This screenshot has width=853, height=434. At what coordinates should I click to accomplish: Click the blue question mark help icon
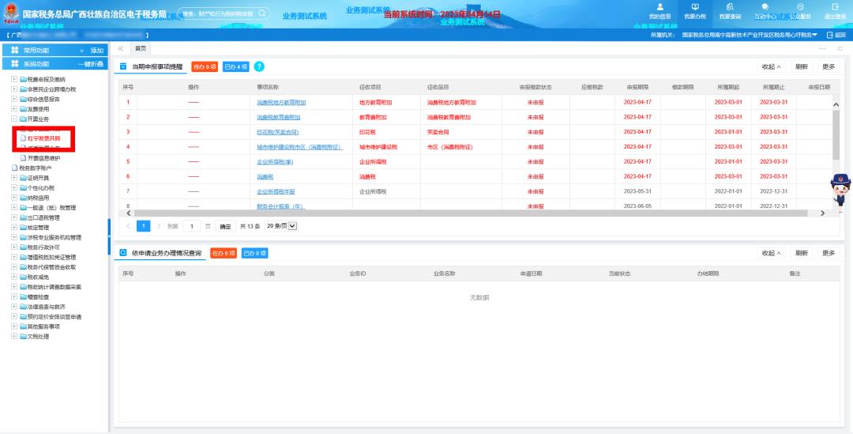259,66
